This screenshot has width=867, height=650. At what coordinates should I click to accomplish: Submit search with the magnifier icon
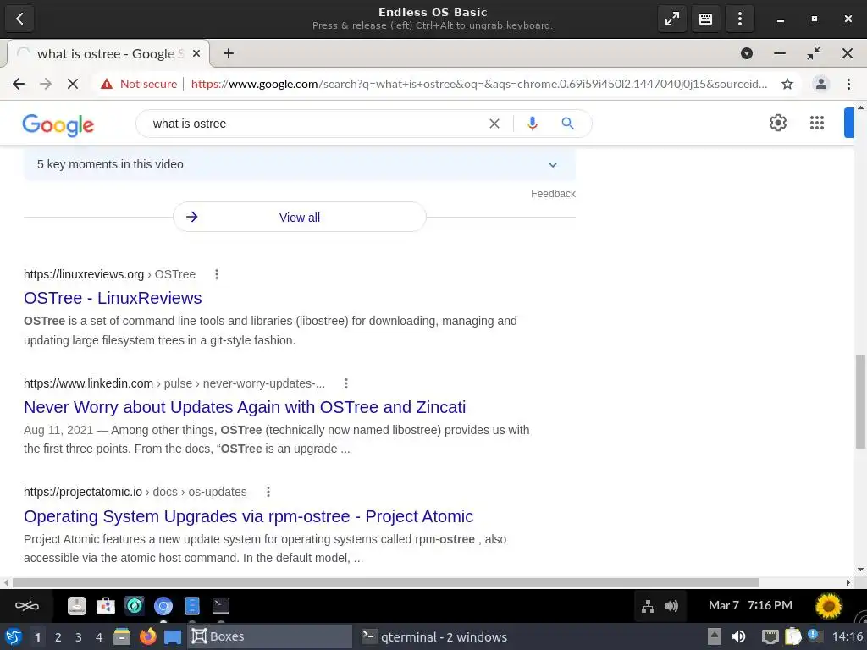point(568,124)
